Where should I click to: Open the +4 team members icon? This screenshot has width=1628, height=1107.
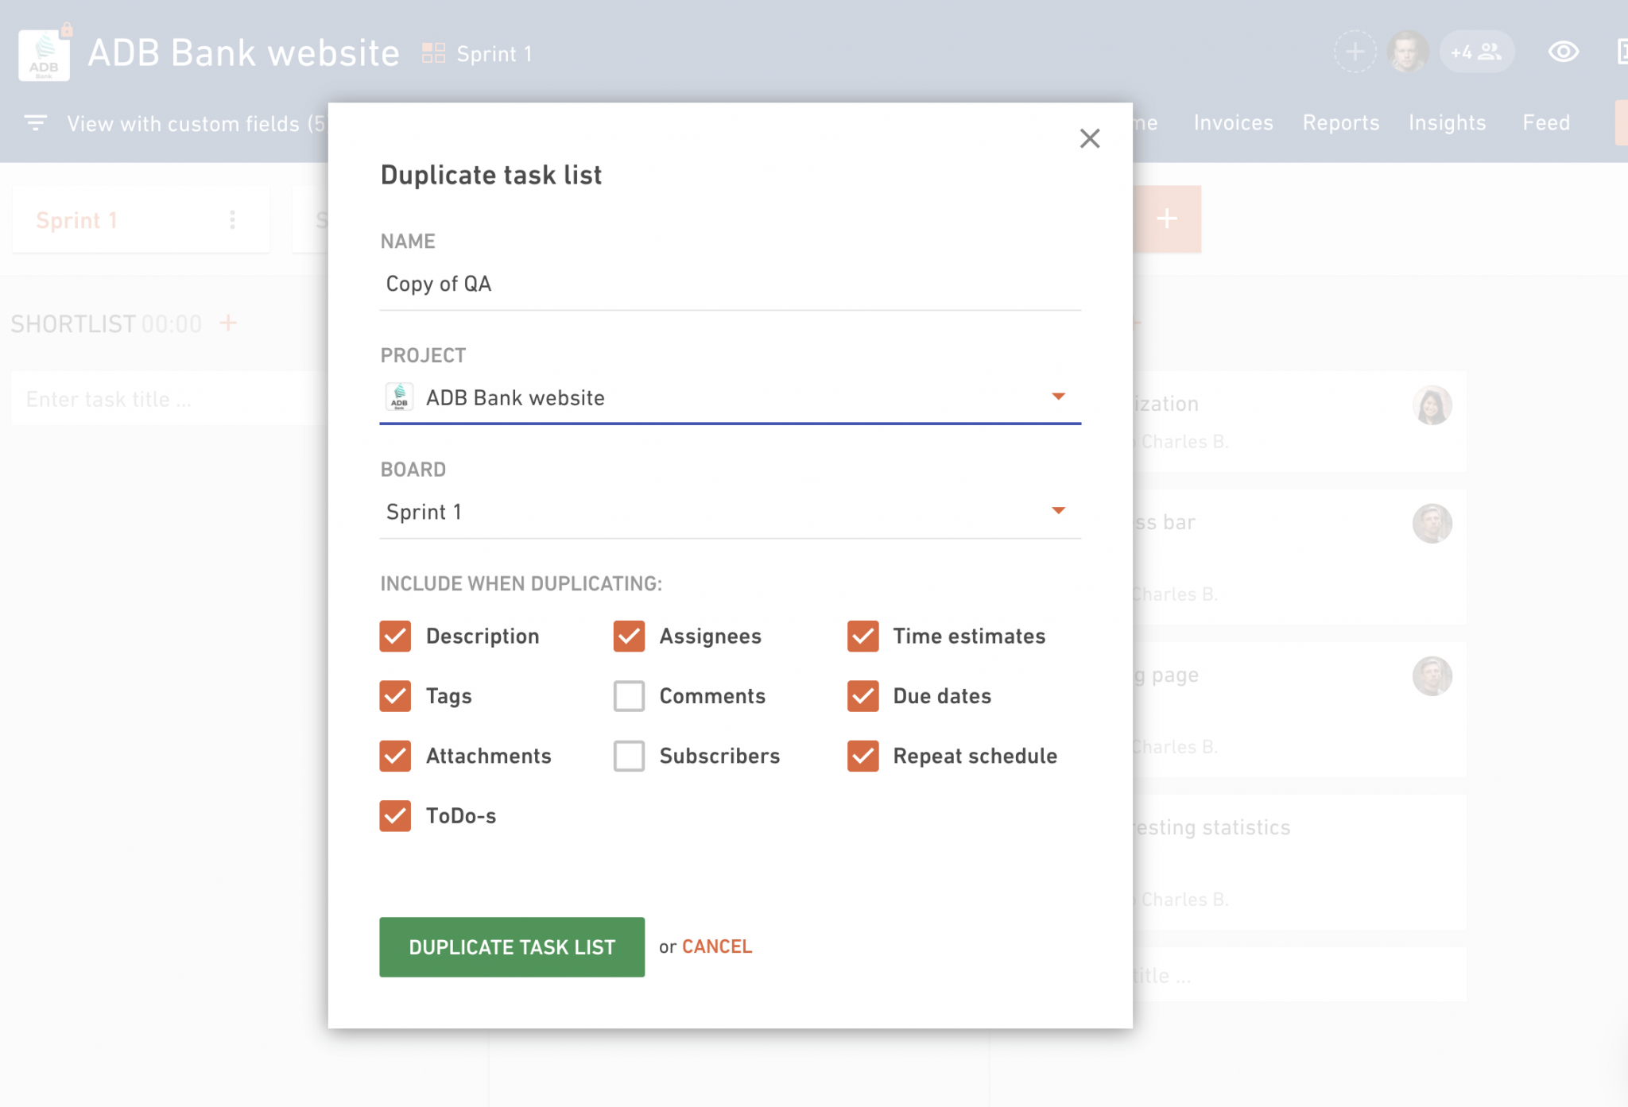1476,52
